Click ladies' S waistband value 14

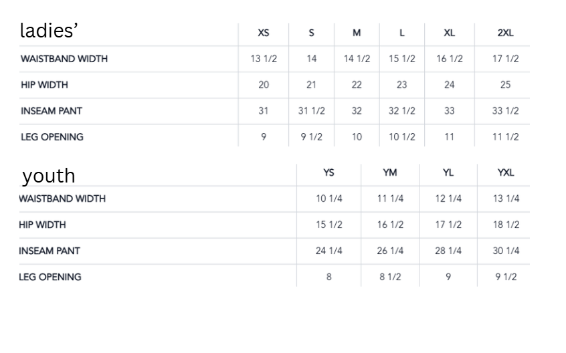click(312, 59)
